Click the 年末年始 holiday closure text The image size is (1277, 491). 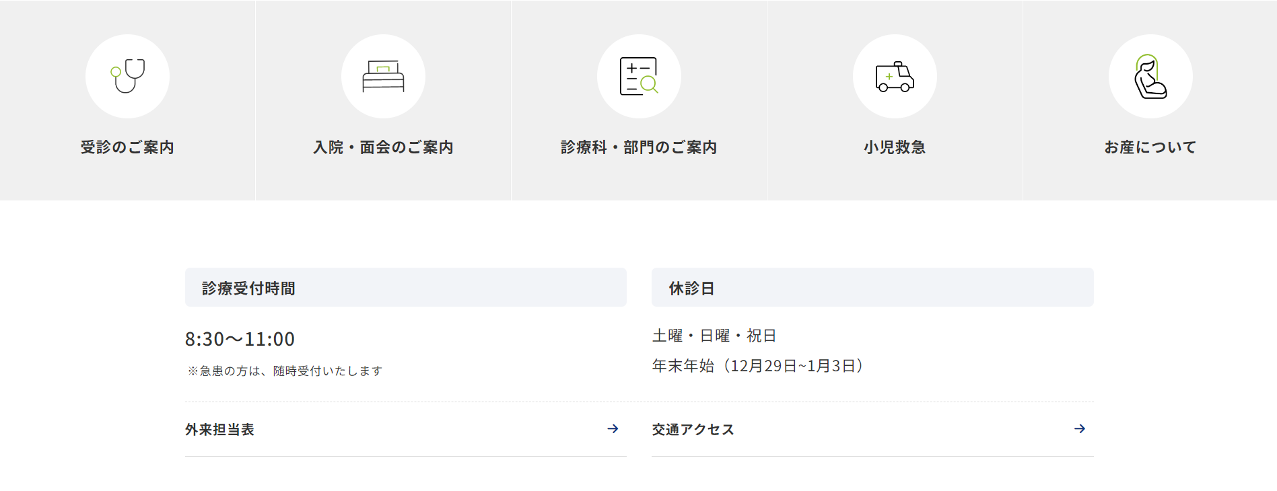click(x=757, y=366)
